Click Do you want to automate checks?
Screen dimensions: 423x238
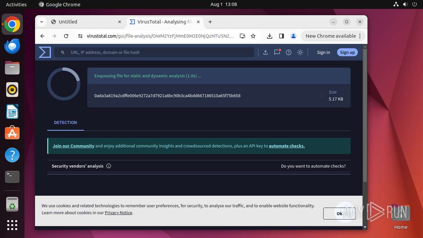click(313, 166)
